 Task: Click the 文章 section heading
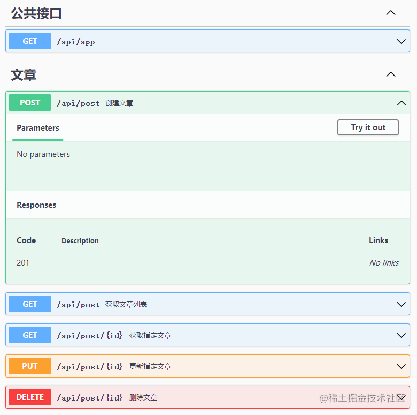(24, 75)
